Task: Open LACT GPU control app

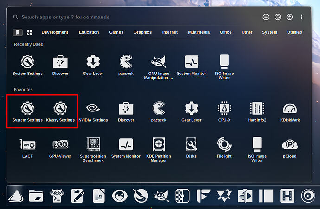Action: point(27,148)
